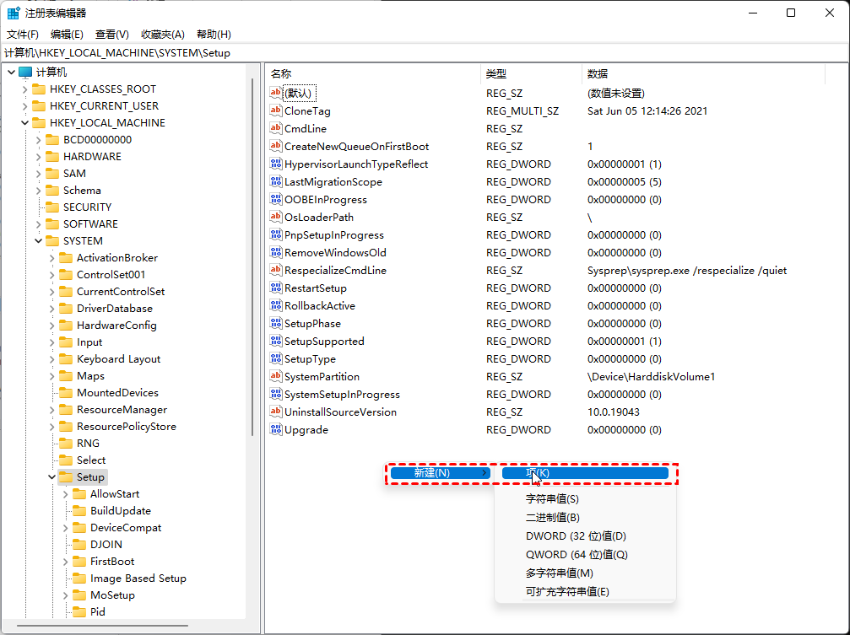Click the CloneTag string value icon
The image size is (850, 635).
pos(275,110)
